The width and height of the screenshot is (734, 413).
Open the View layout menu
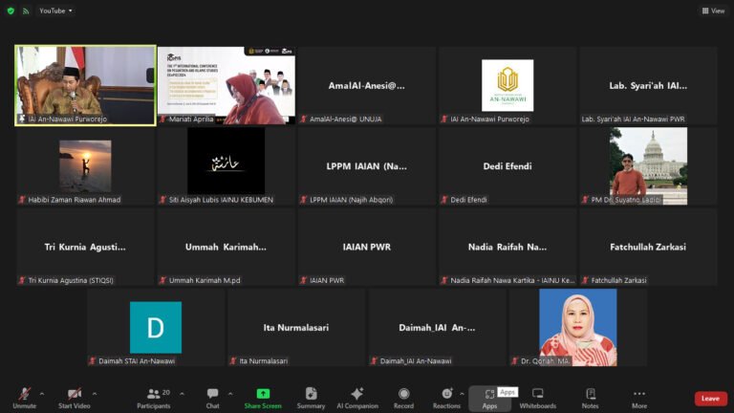click(713, 11)
